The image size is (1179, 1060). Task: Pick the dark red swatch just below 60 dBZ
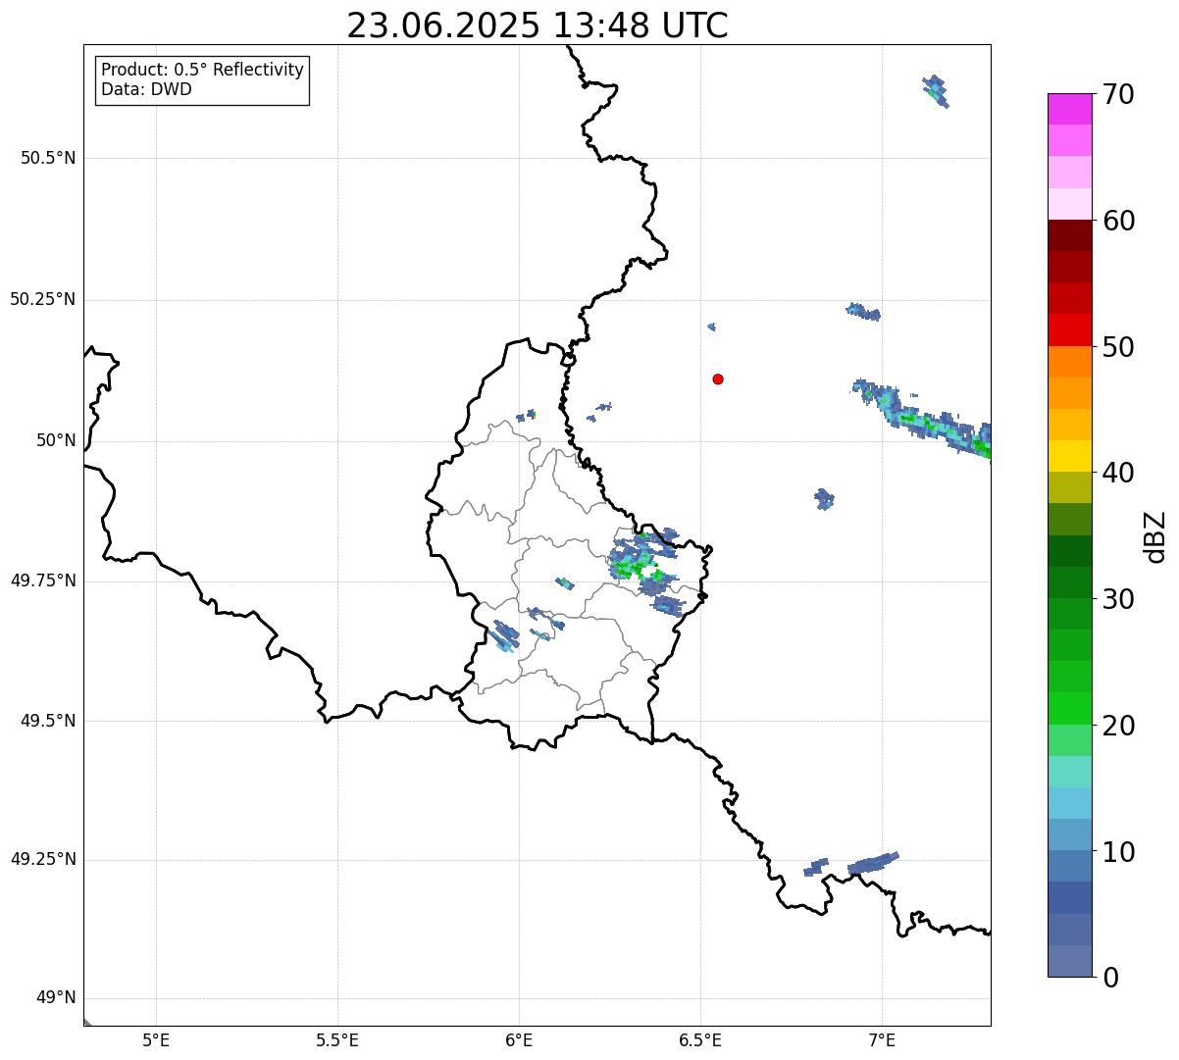tap(1069, 235)
